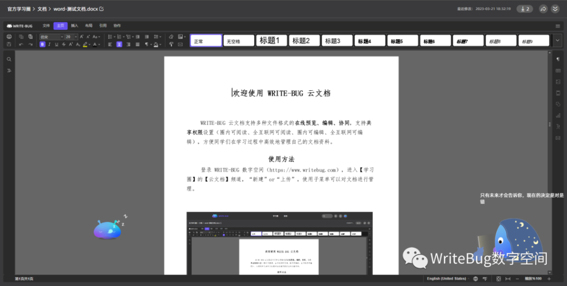
Task: Open the highlight color dropdown arrow
Action: point(89,45)
